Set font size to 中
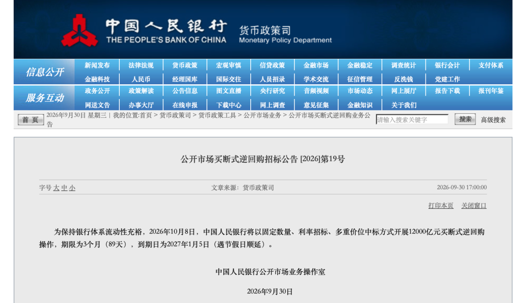The height and width of the screenshot is (303, 530). (x=64, y=188)
